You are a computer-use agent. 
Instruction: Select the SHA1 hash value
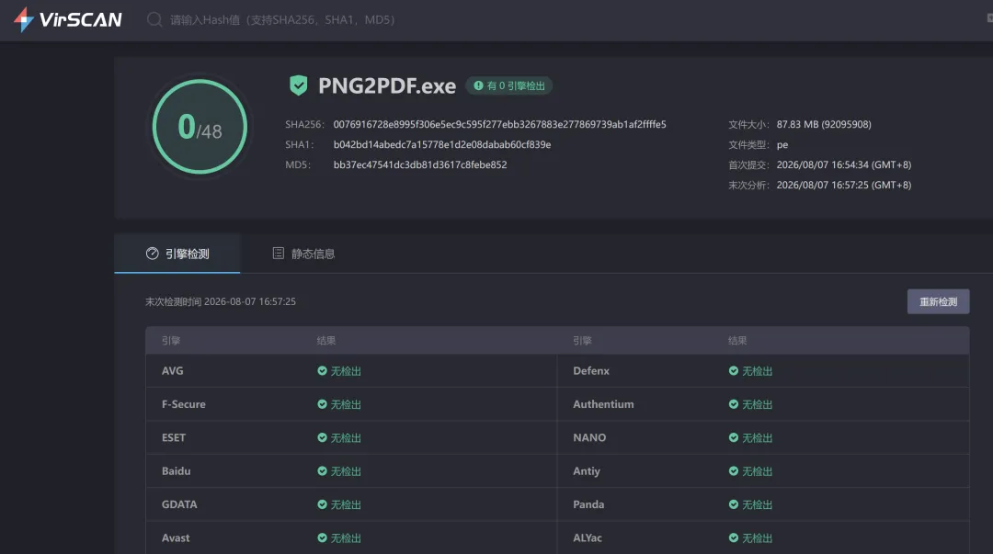(442, 144)
